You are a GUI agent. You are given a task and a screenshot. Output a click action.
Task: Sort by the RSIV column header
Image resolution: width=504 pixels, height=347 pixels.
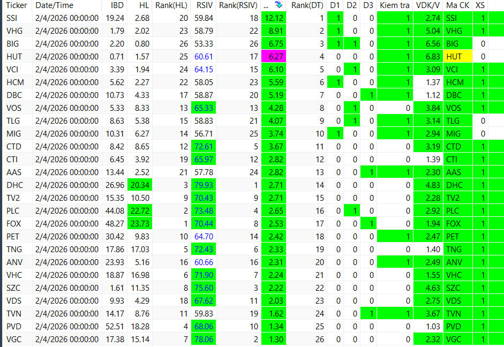[205, 5]
